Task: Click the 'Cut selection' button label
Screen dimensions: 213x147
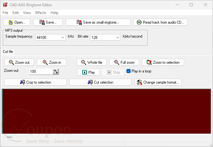Action: [x=104, y=82]
